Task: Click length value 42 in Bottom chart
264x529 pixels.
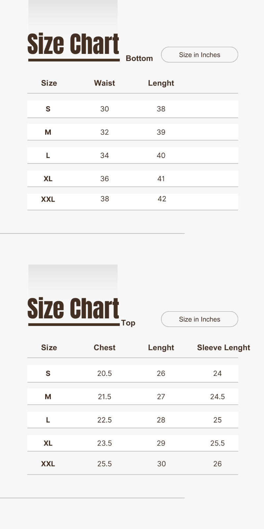Action: pos(162,199)
